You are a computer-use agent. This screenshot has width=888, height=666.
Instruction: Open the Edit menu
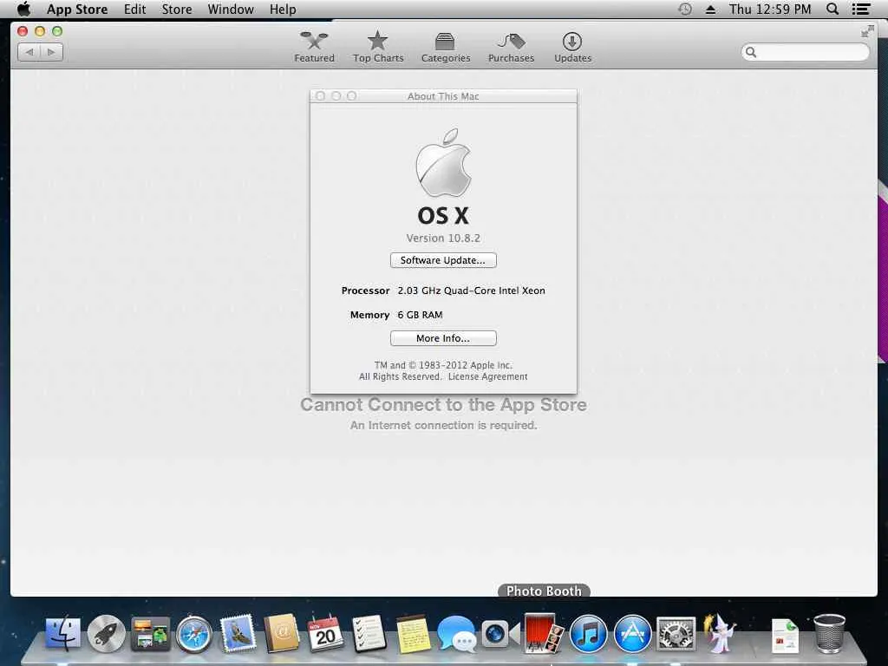point(134,9)
